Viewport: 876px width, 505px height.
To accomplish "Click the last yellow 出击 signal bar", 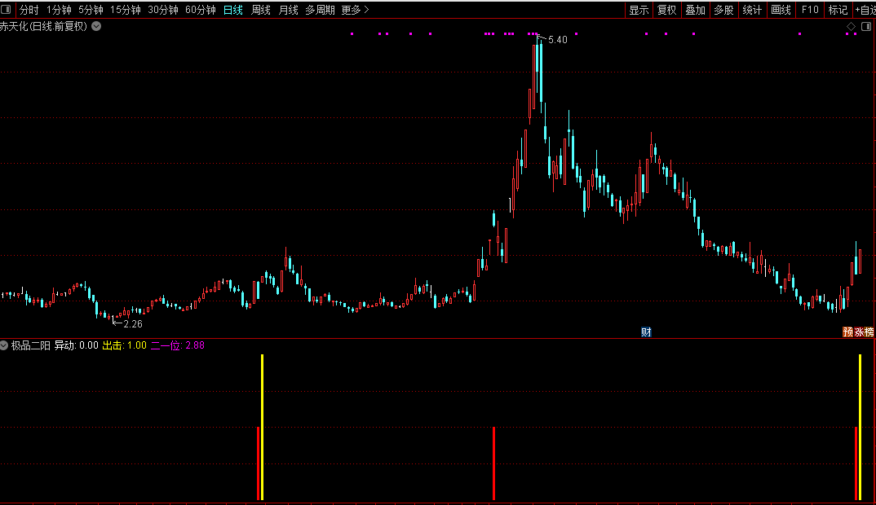I will [x=860, y=427].
